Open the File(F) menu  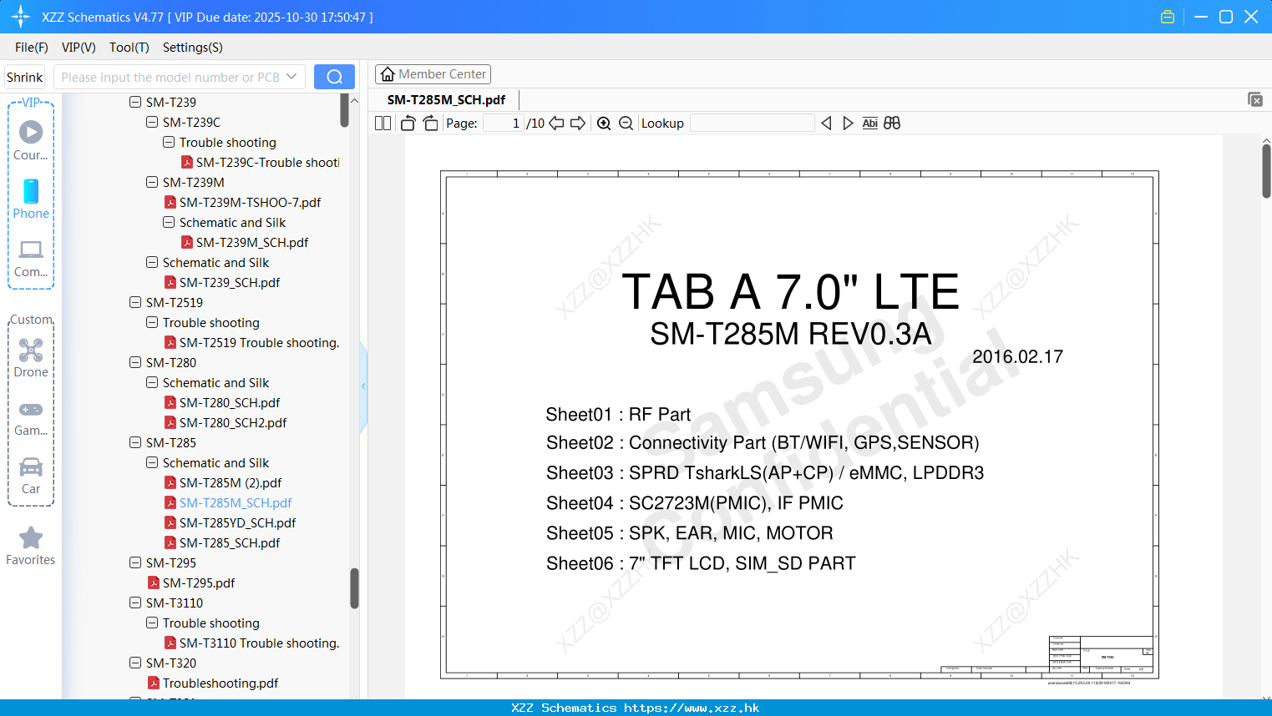(32, 48)
